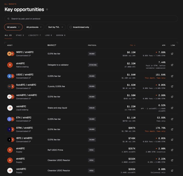This screenshot has height=176, width=183.
Task: Click the strkBTC Native staking token icon
Action: (10, 65)
